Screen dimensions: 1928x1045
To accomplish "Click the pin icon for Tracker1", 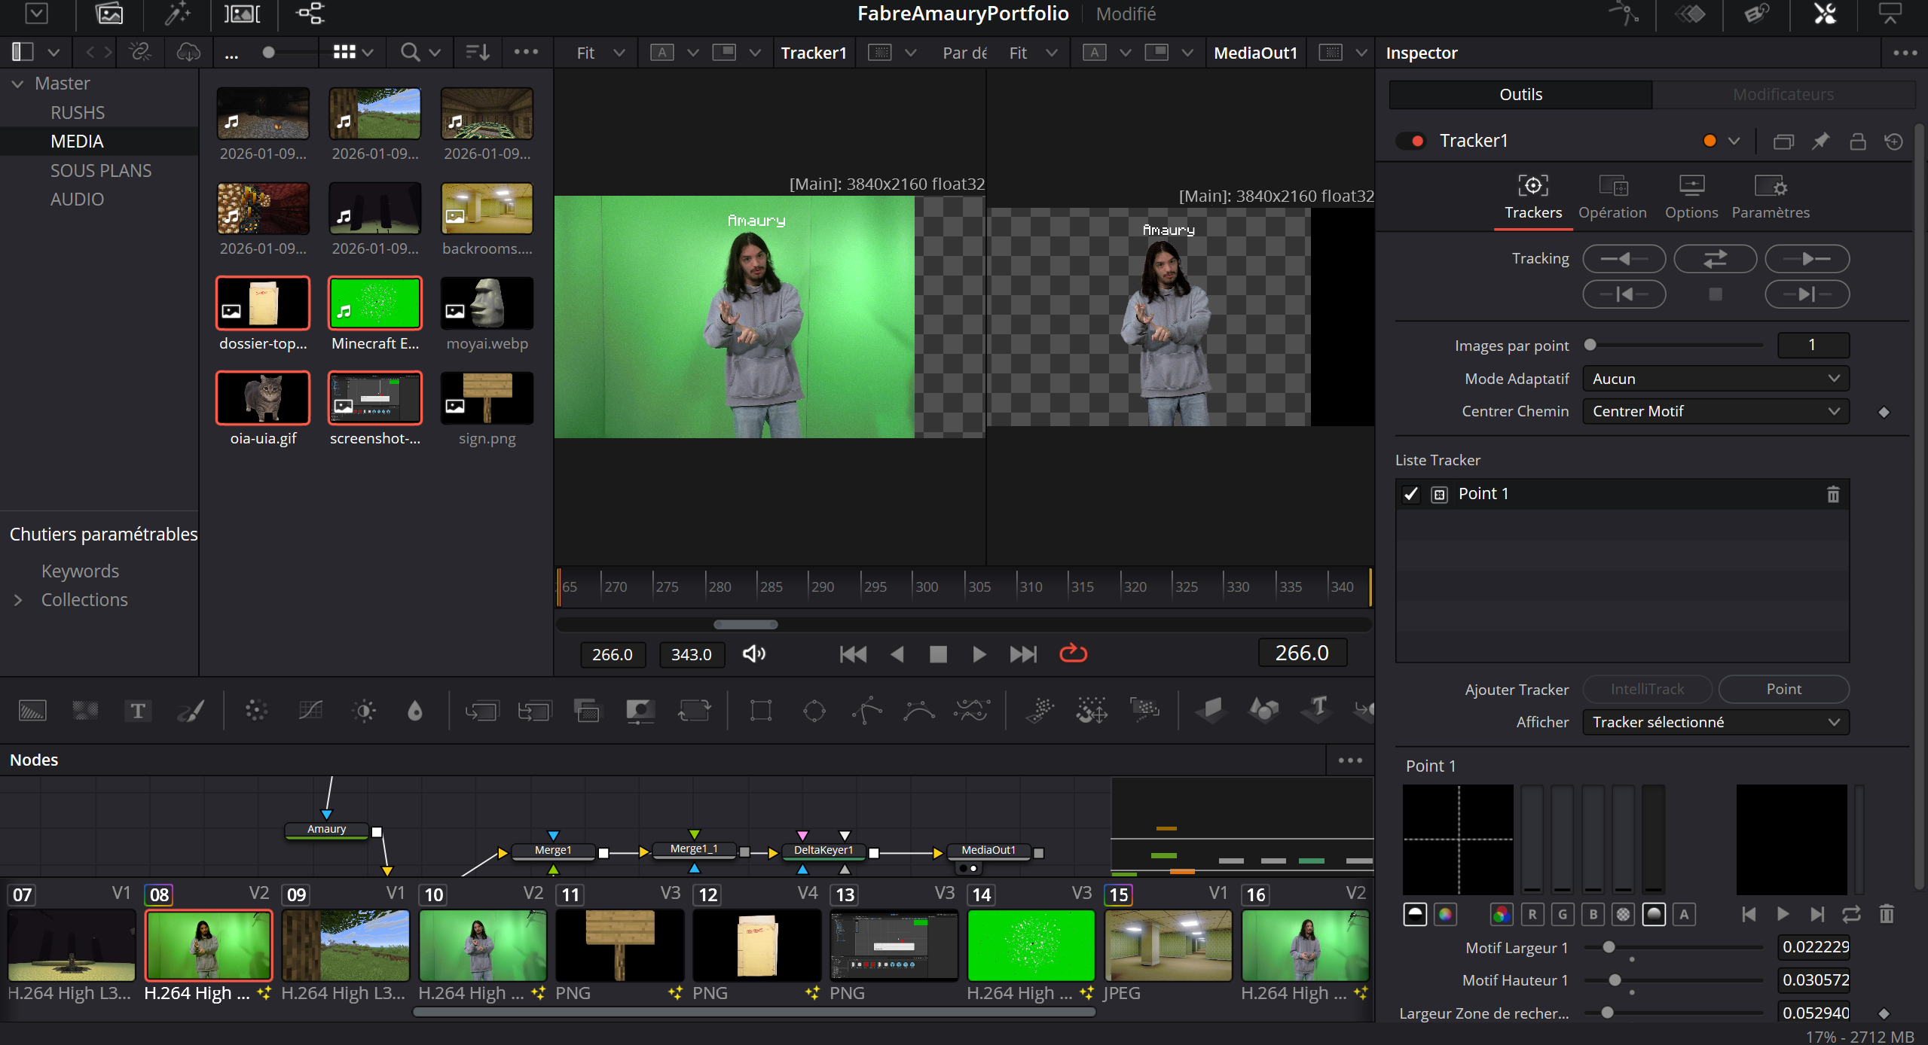I will click(x=1820, y=142).
